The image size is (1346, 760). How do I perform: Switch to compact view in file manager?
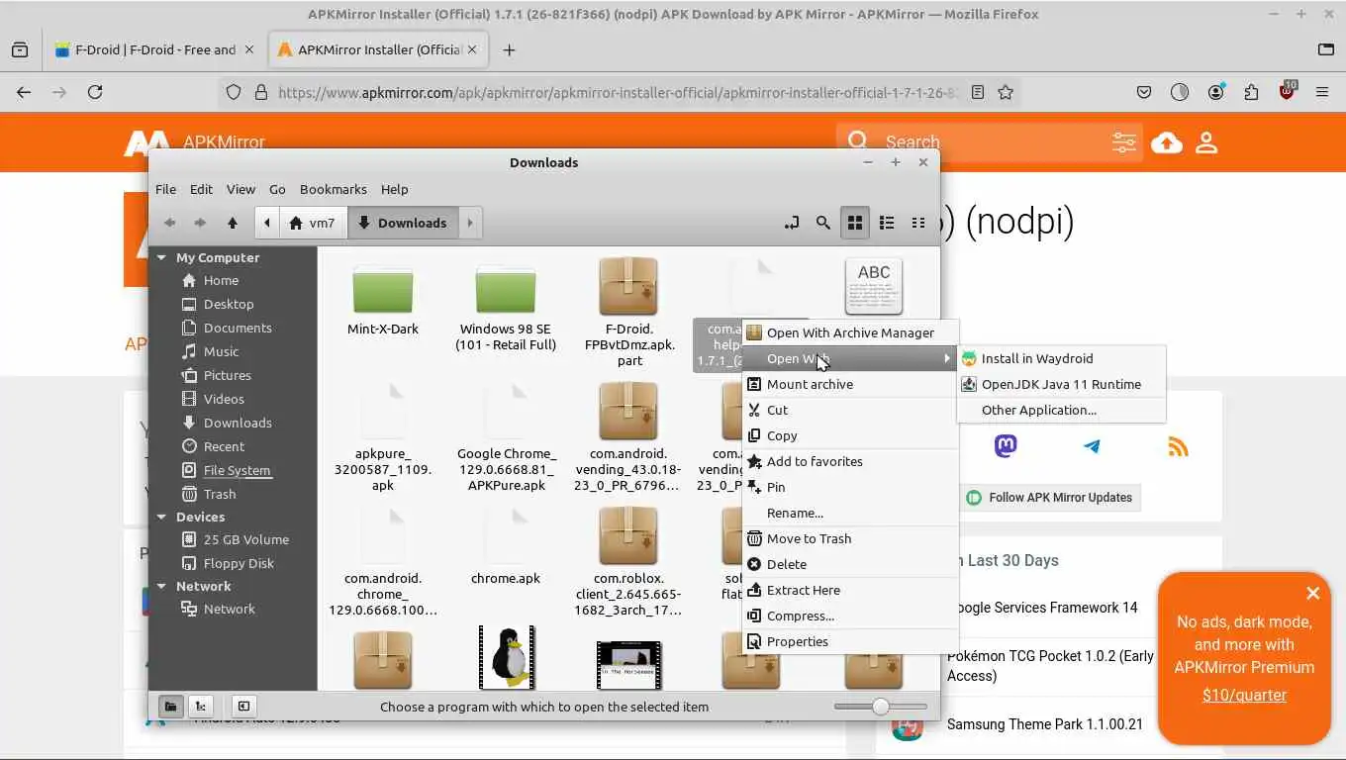[x=918, y=223]
